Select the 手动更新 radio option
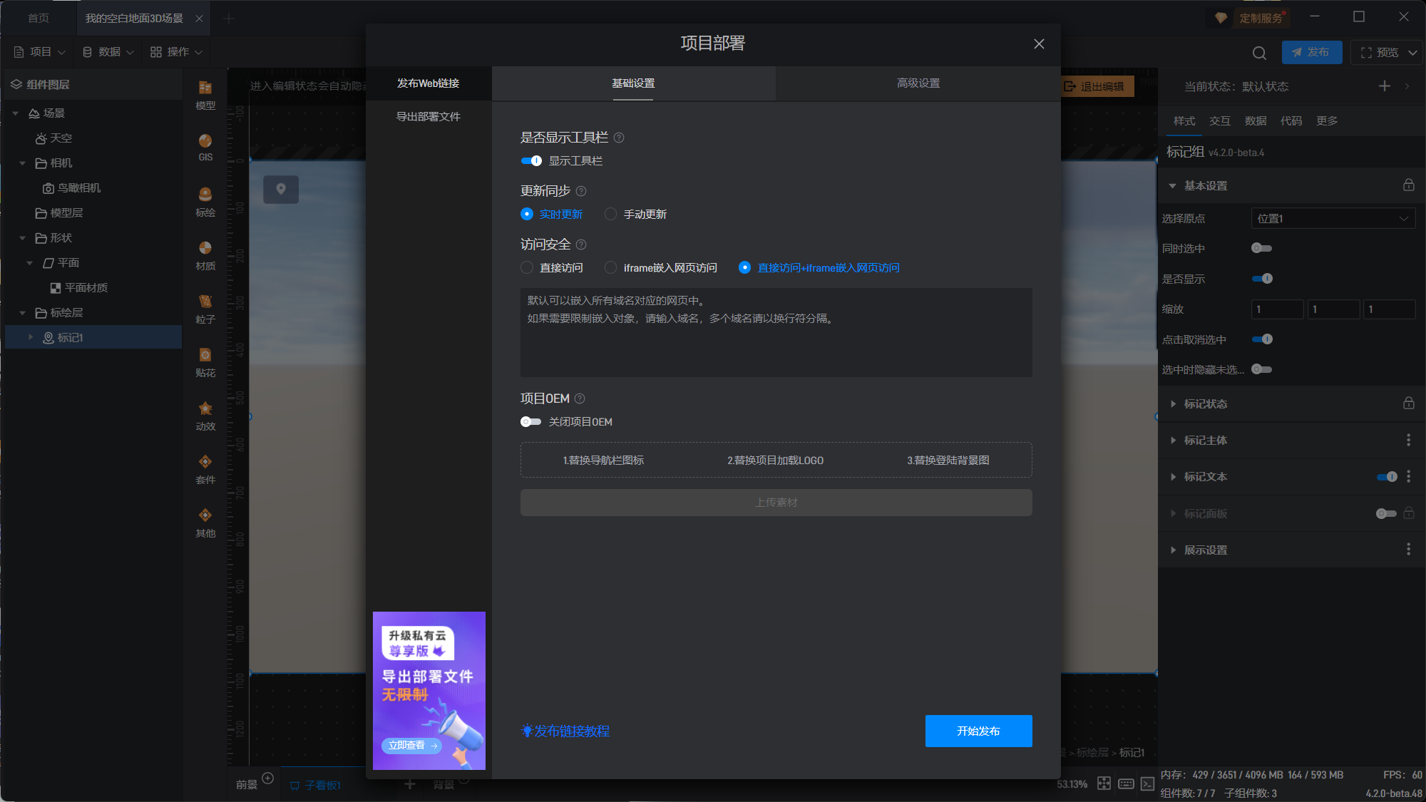This screenshot has width=1426, height=802. click(611, 214)
